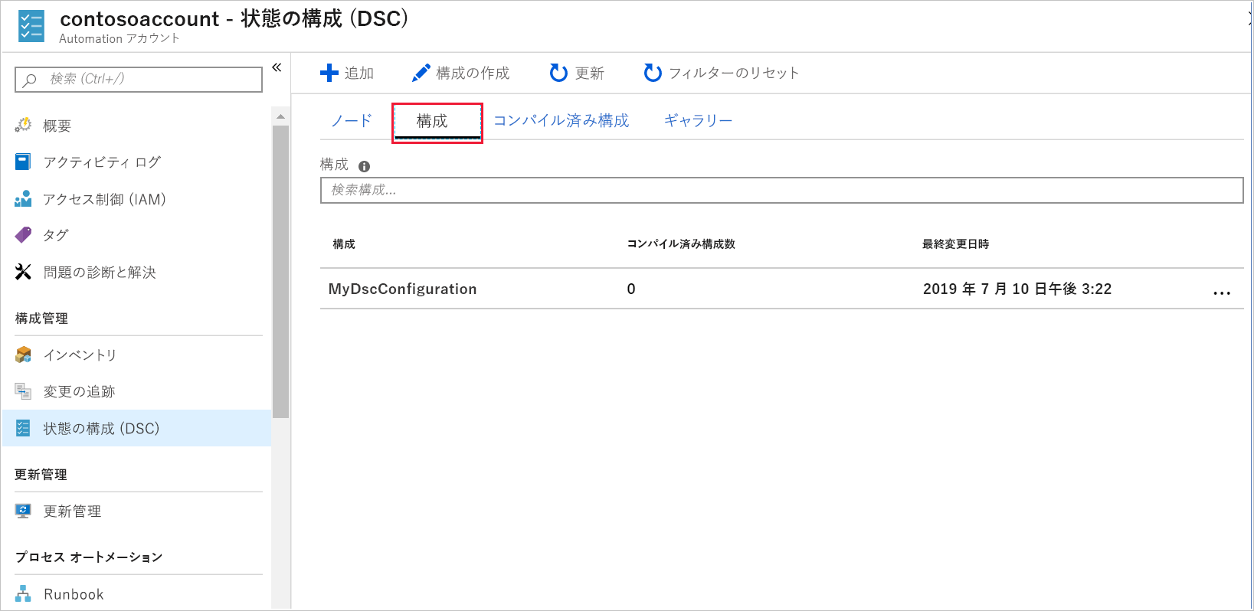This screenshot has width=1254, height=611.
Task: Open アクティビティ ログ in the sidebar
Action: tap(138, 162)
